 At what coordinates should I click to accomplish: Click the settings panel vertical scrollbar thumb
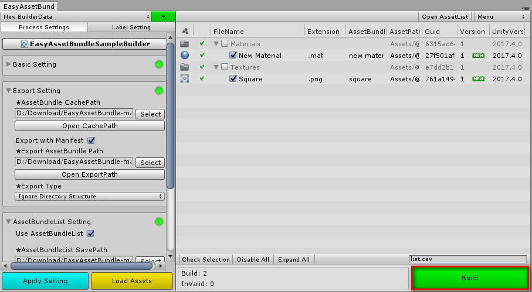(x=170, y=115)
